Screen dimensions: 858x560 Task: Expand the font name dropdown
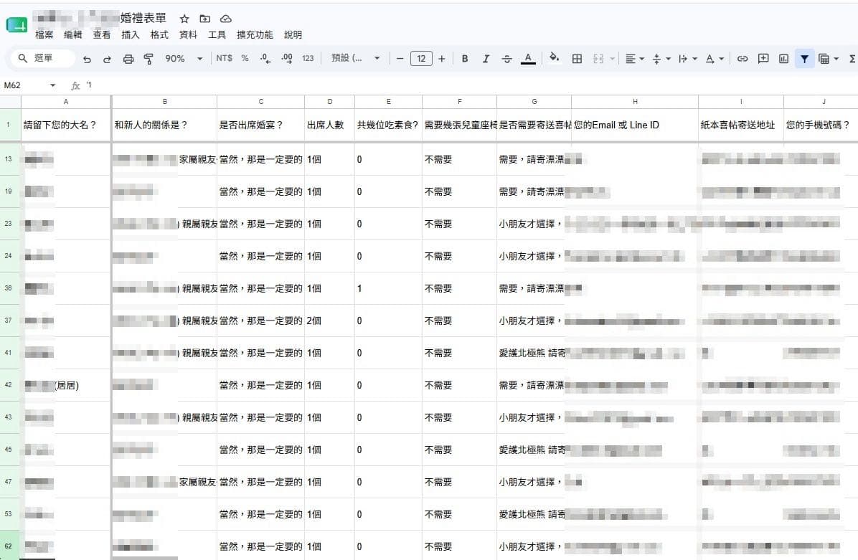pyautogui.click(x=356, y=59)
